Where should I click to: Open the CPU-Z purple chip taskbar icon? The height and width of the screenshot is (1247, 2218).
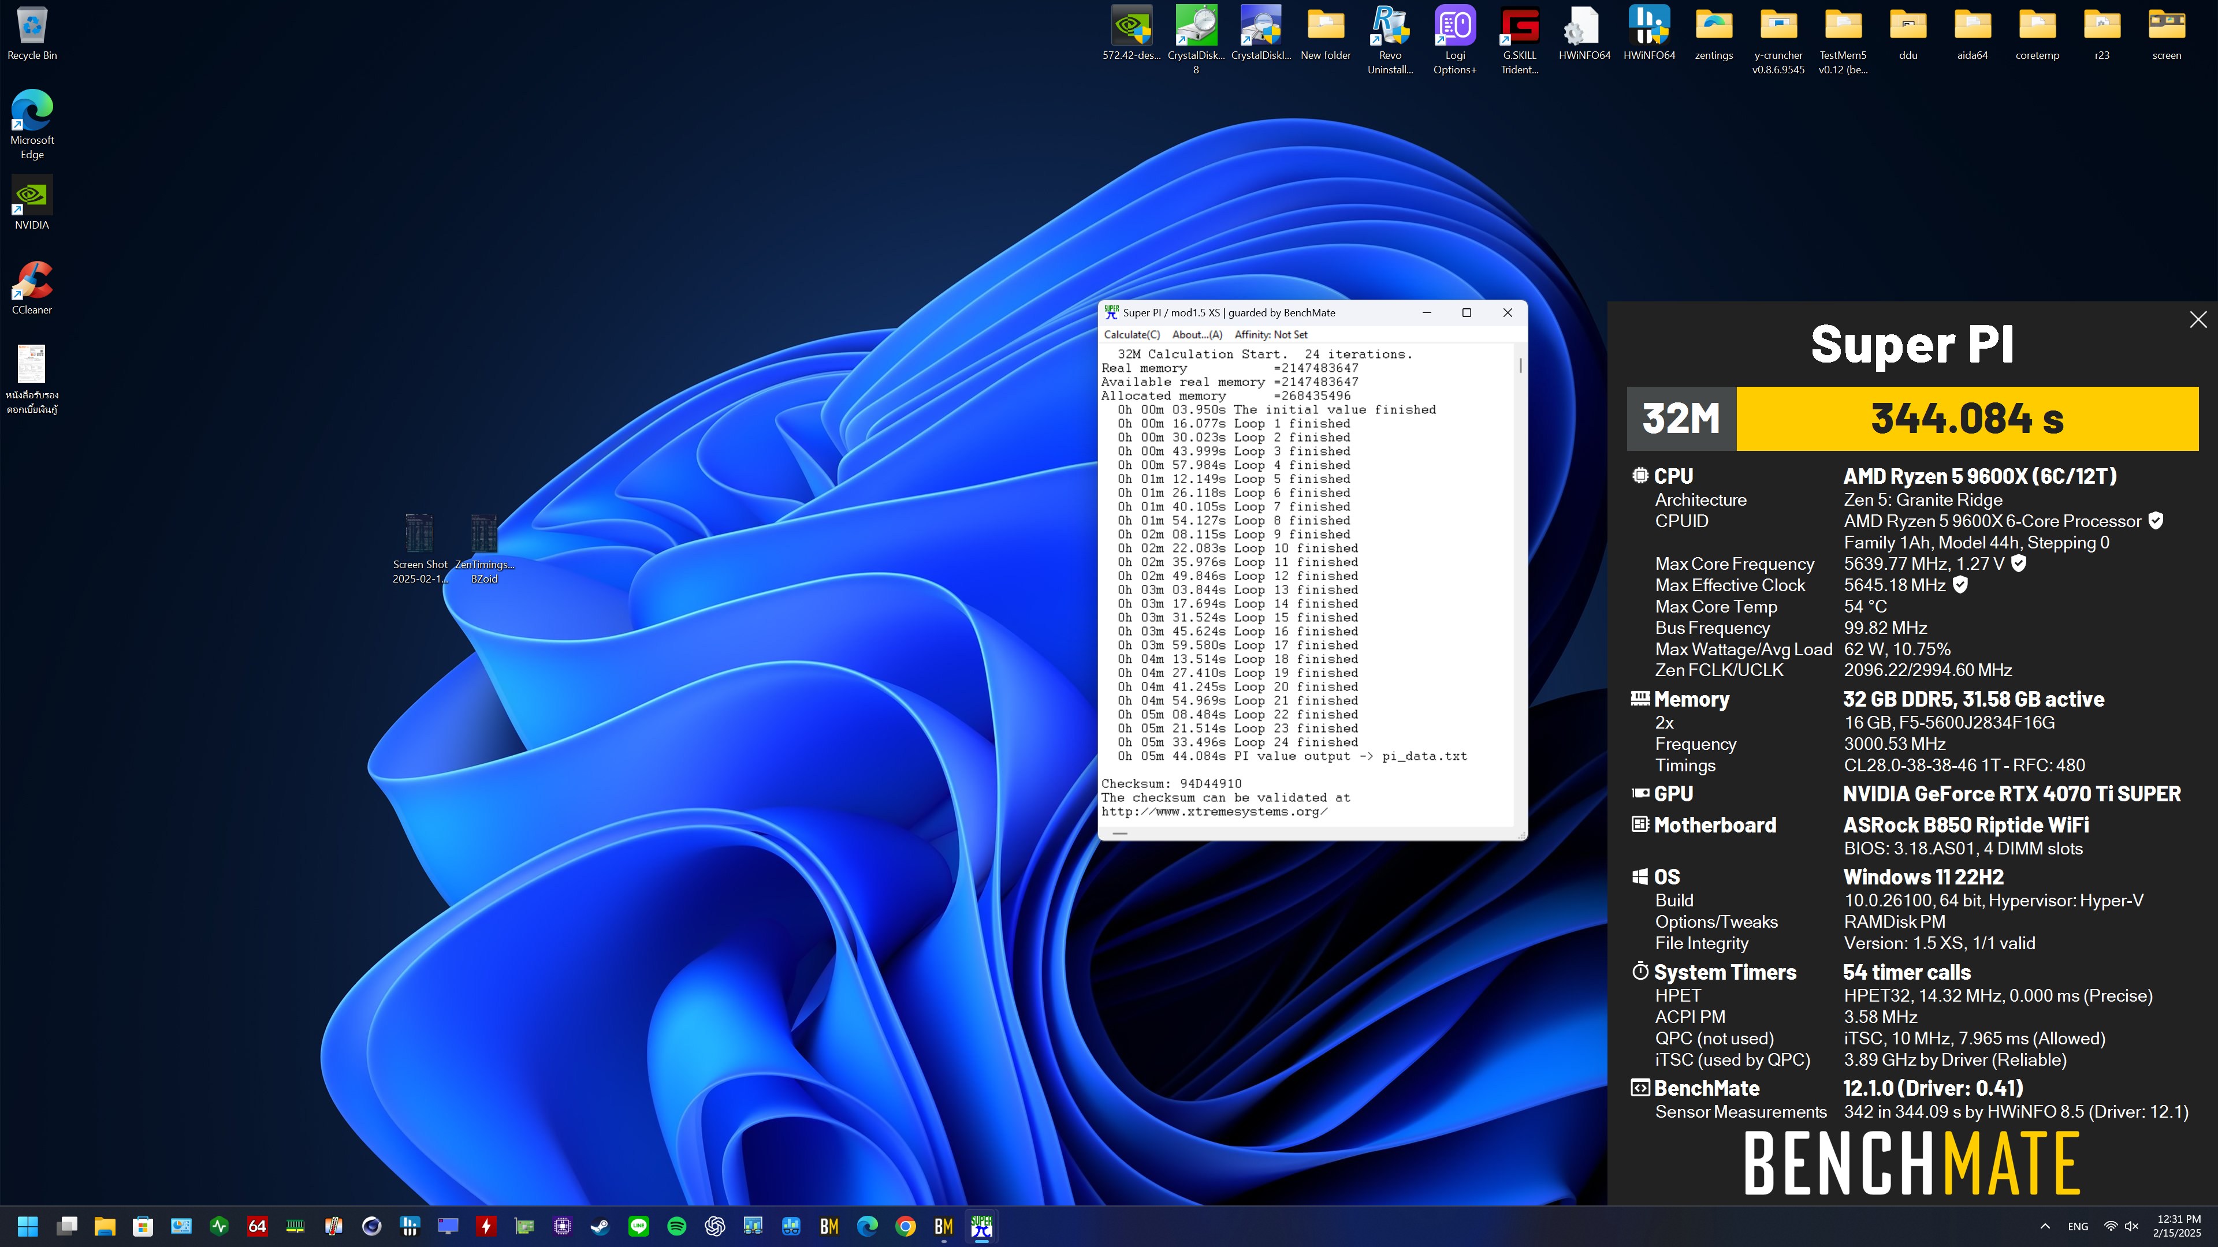point(562,1226)
